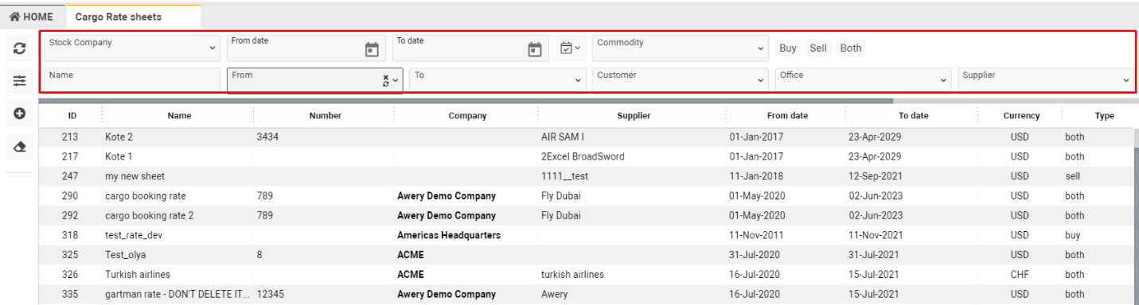The image size is (1139, 305).
Task: Click the add new rate sheet plus icon
Action: [18, 114]
